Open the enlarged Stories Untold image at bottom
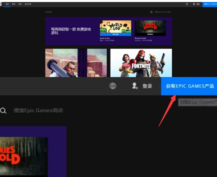The width and height of the screenshot is (217, 177). (x=24, y=157)
